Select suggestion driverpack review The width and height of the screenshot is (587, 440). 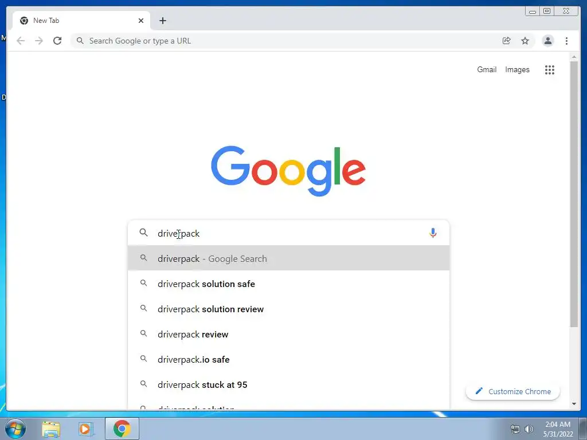[288, 334]
